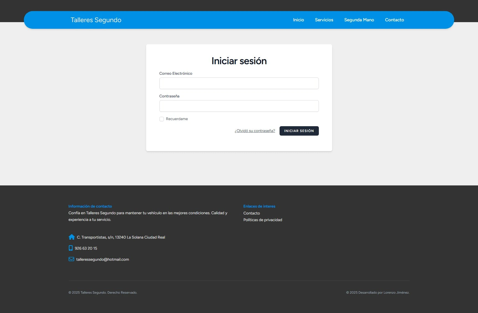The height and width of the screenshot is (313, 478).
Task: Click the C. Transportistas address text
Action: click(121, 237)
